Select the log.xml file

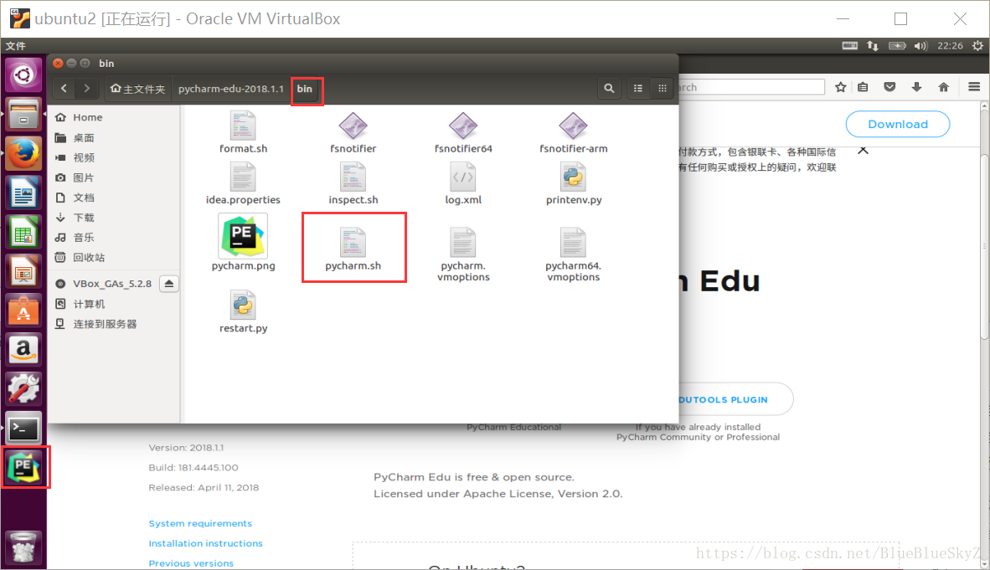[463, 183]
